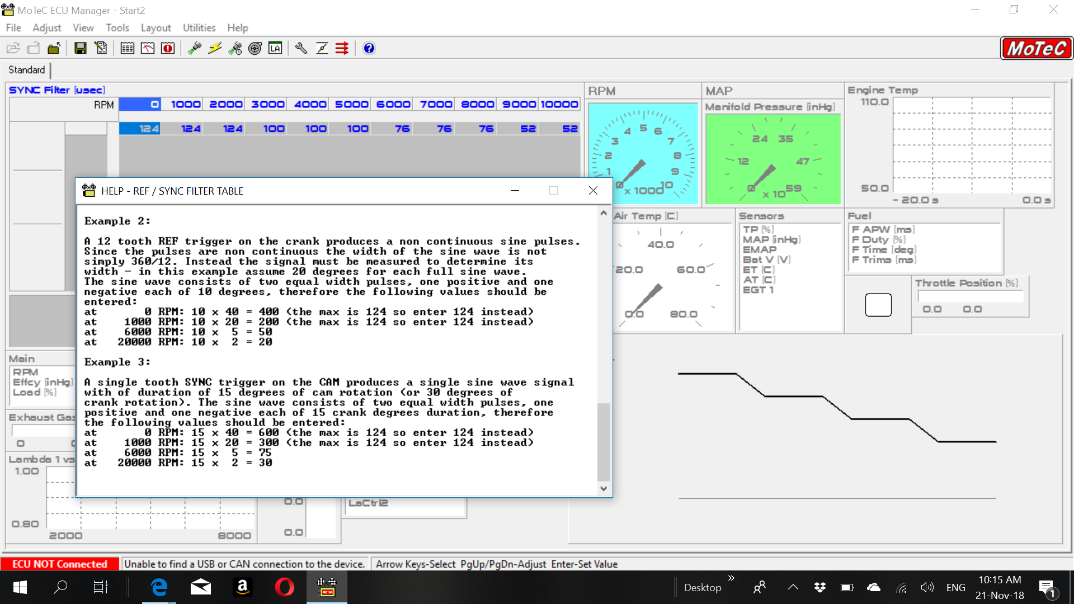Click the RPM gauge dial
Image resolution: width=1074 pixels, height=604 pixels.
(643, 153)
